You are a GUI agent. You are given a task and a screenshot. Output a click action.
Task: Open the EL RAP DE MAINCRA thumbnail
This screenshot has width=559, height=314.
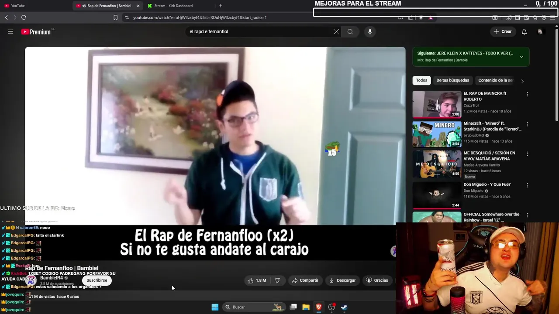click(x=437, y=104)
